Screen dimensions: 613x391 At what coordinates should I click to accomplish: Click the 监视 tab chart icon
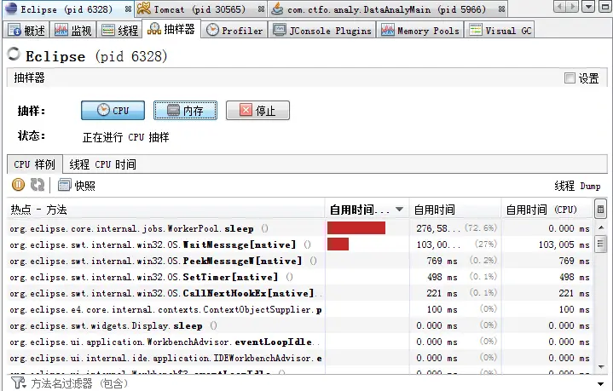click(x=61, y=30)
